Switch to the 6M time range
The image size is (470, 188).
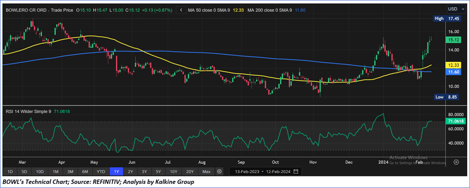coord(85,172)
